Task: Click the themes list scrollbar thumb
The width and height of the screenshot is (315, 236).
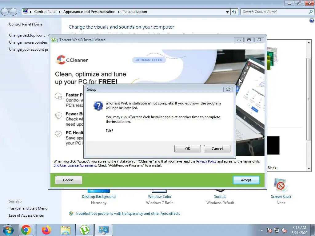Action: tap(309, 99)
